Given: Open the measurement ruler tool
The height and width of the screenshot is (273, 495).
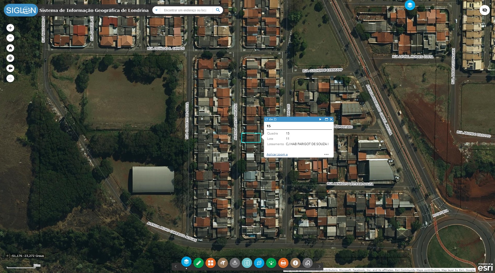Looking at the screenshot, I should [199, 263].
